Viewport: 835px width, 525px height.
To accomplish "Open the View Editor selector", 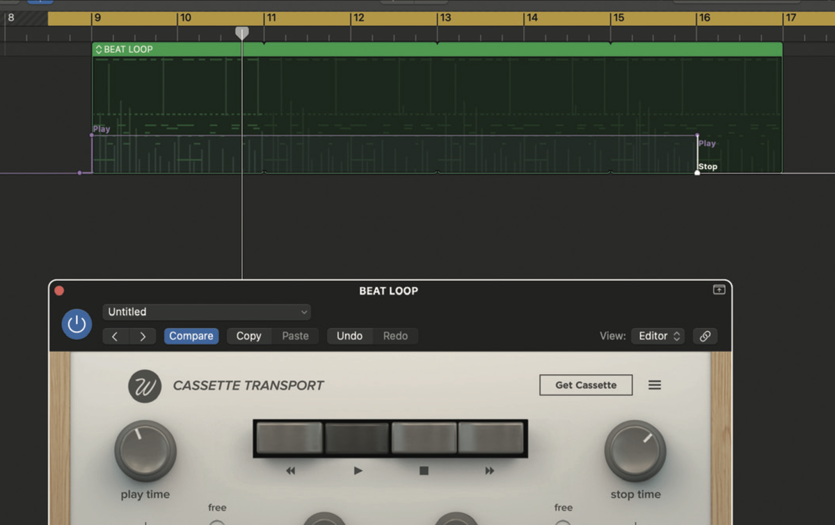I will tap(658, 336).
